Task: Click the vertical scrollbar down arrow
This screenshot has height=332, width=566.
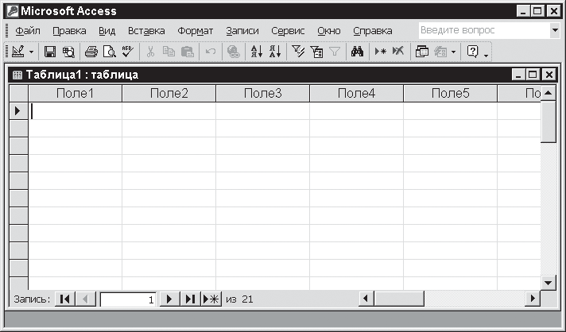Action: pyautogui.click(x=548, y=282)
